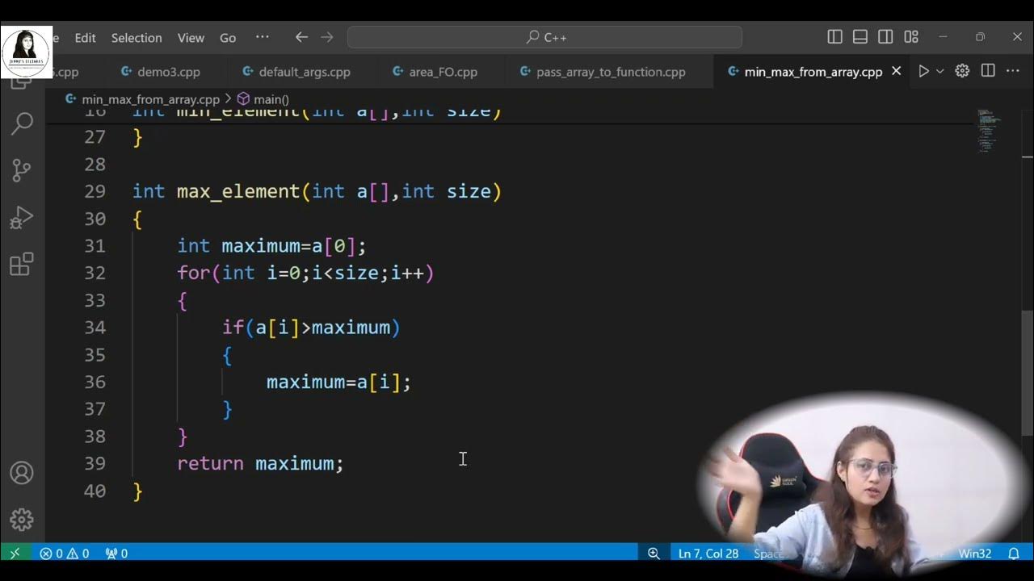
Task: Toggle the secondary side bar layout icon
Action: click(x=885, y=37)
